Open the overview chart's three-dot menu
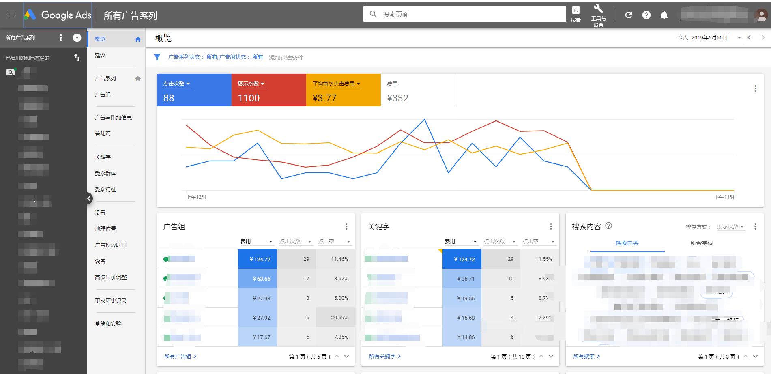This screenshot has width=771, height=374. [755, 88]
